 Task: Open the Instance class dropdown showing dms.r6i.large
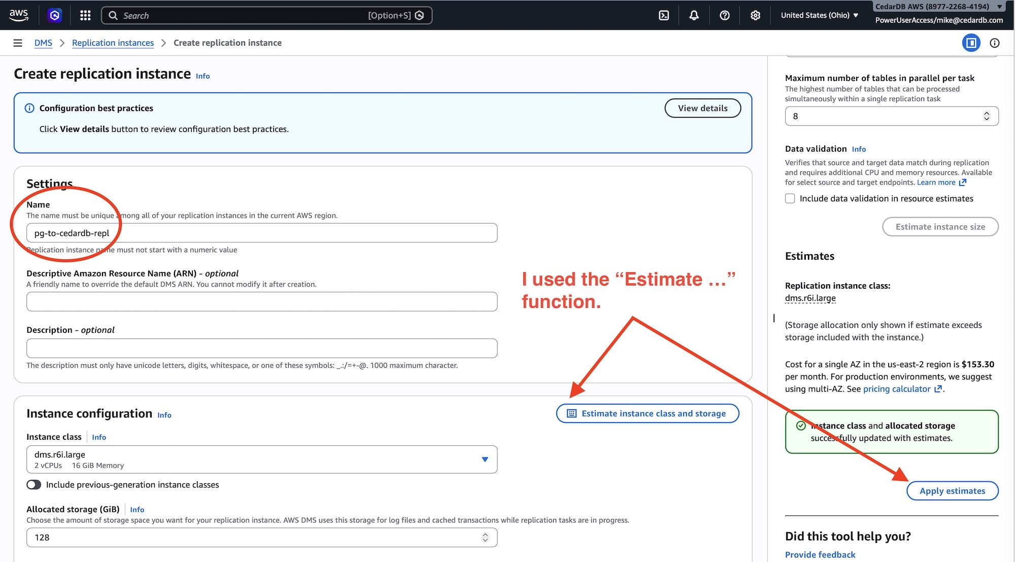tap(261, 460)
